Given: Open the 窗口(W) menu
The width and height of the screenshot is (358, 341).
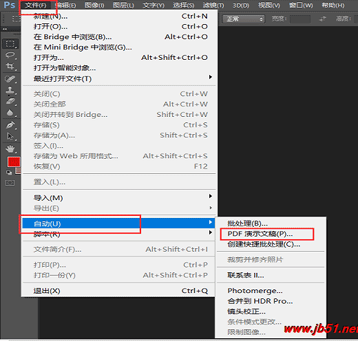Looking at the screenshot, I should point(301,5).
